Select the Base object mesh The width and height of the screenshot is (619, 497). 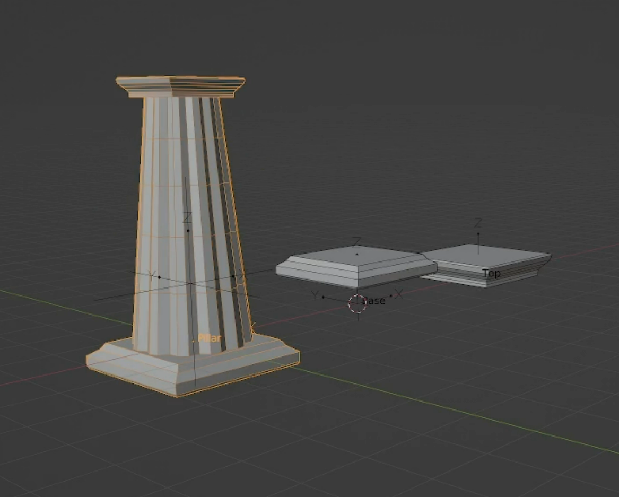pos(355,266)
